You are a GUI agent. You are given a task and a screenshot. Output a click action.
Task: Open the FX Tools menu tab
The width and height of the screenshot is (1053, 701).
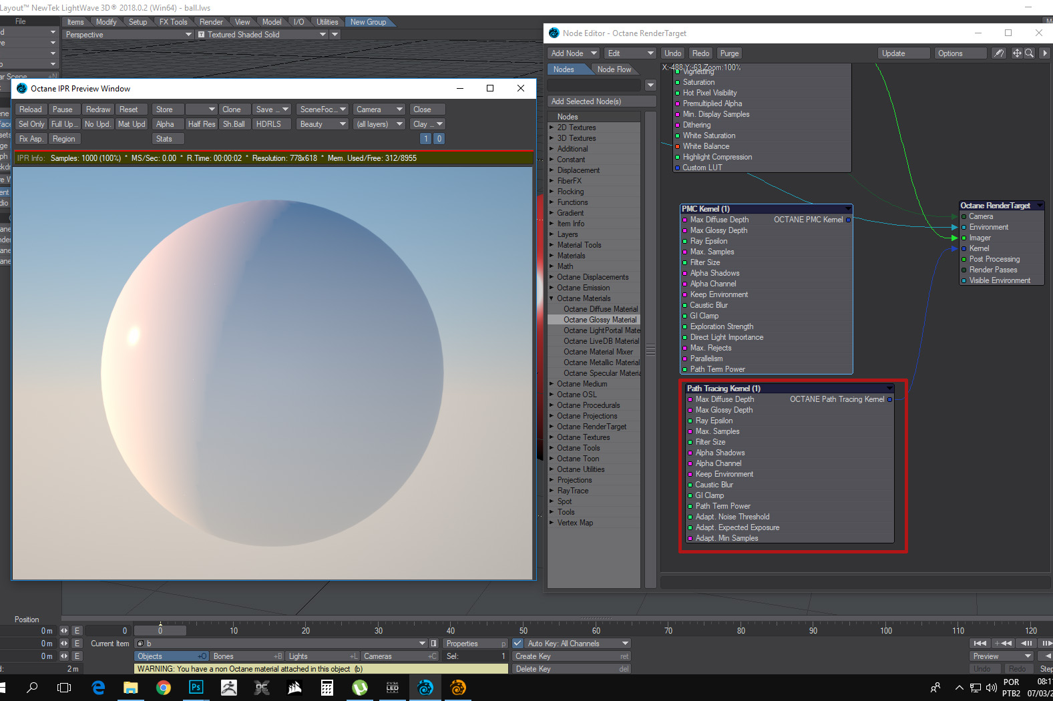pos(173,22)
